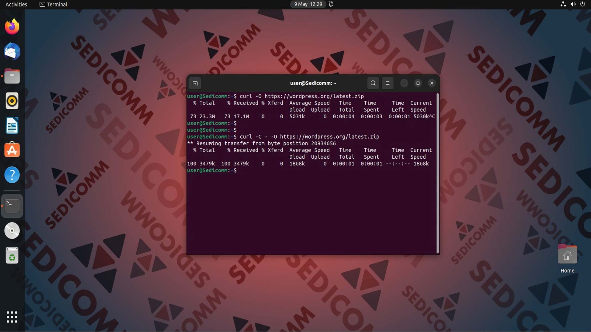Add a new tab in the terminal
This screenshot has height=332, width=591.
coord(195,83)
